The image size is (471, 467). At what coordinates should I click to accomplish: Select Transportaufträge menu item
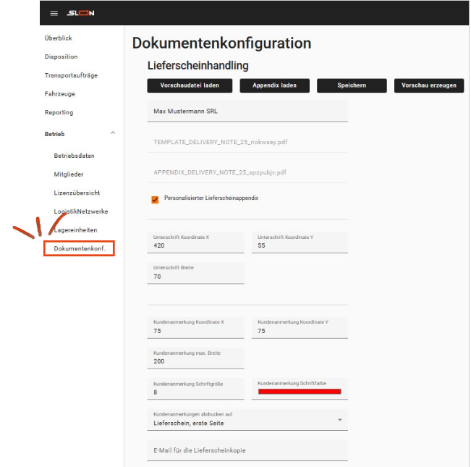point(71,75)
